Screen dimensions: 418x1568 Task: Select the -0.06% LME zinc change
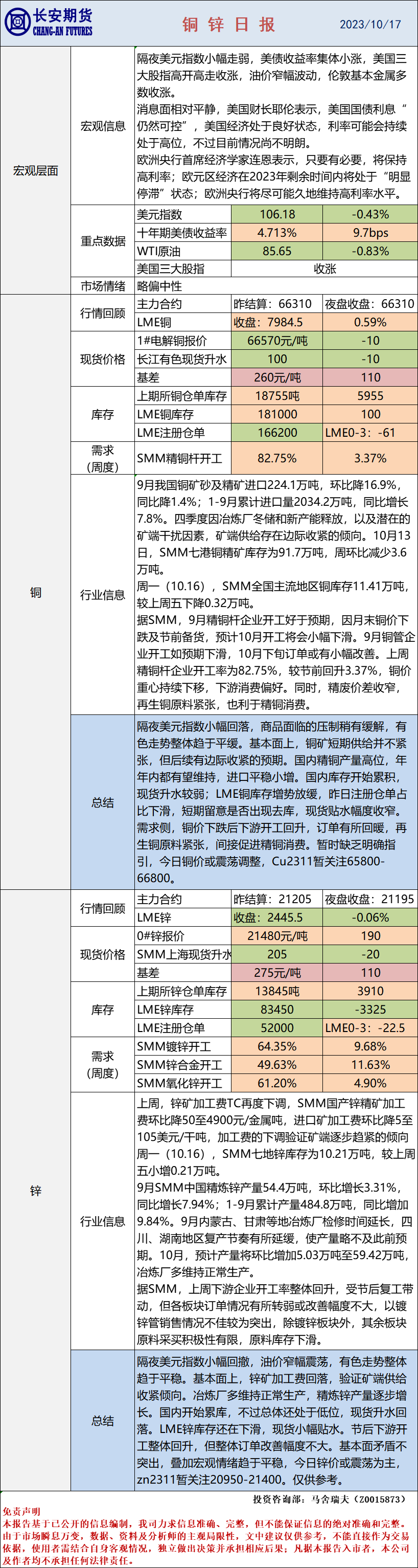tap(370, 916)
